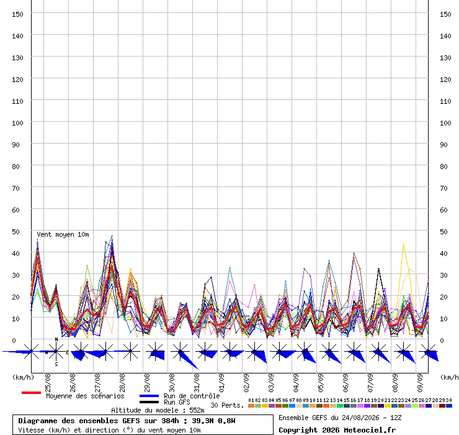Click the wind direction rose for 26/08
The height and width of the screenshot is (435, 459).
tap(81, 351)
